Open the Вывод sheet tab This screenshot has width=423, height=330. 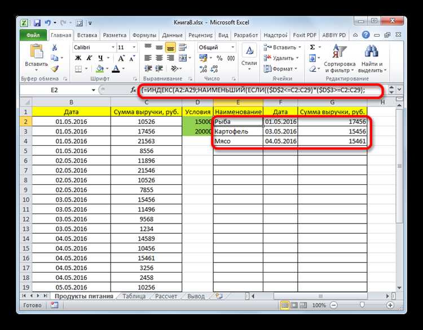[x=196, y=296]
